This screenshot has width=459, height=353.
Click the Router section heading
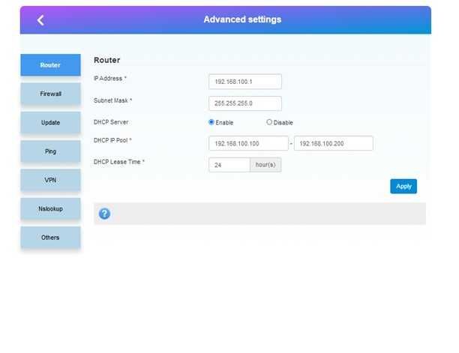(106, 60)
